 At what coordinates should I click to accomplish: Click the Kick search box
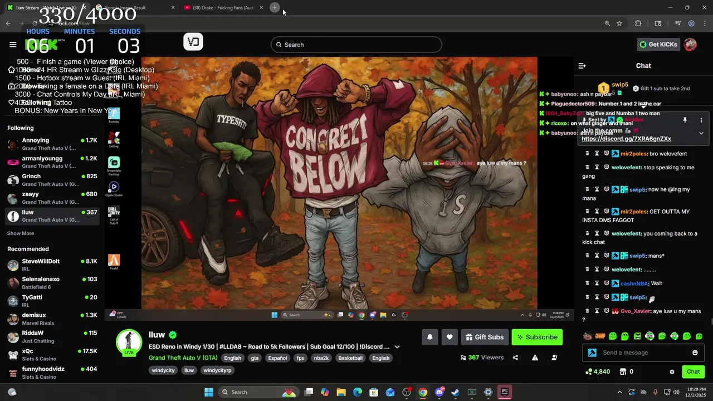(356, 45)
